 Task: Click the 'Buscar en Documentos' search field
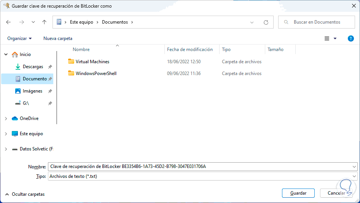[317, 22]
